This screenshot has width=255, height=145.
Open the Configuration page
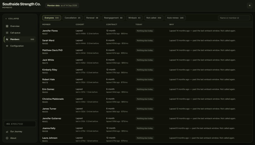[20, 46]
